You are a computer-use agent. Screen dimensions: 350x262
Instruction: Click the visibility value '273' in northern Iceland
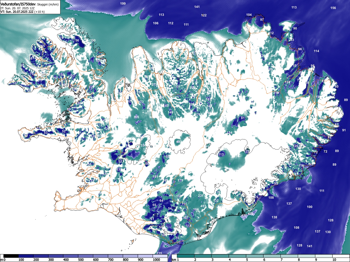click(154, 85)
